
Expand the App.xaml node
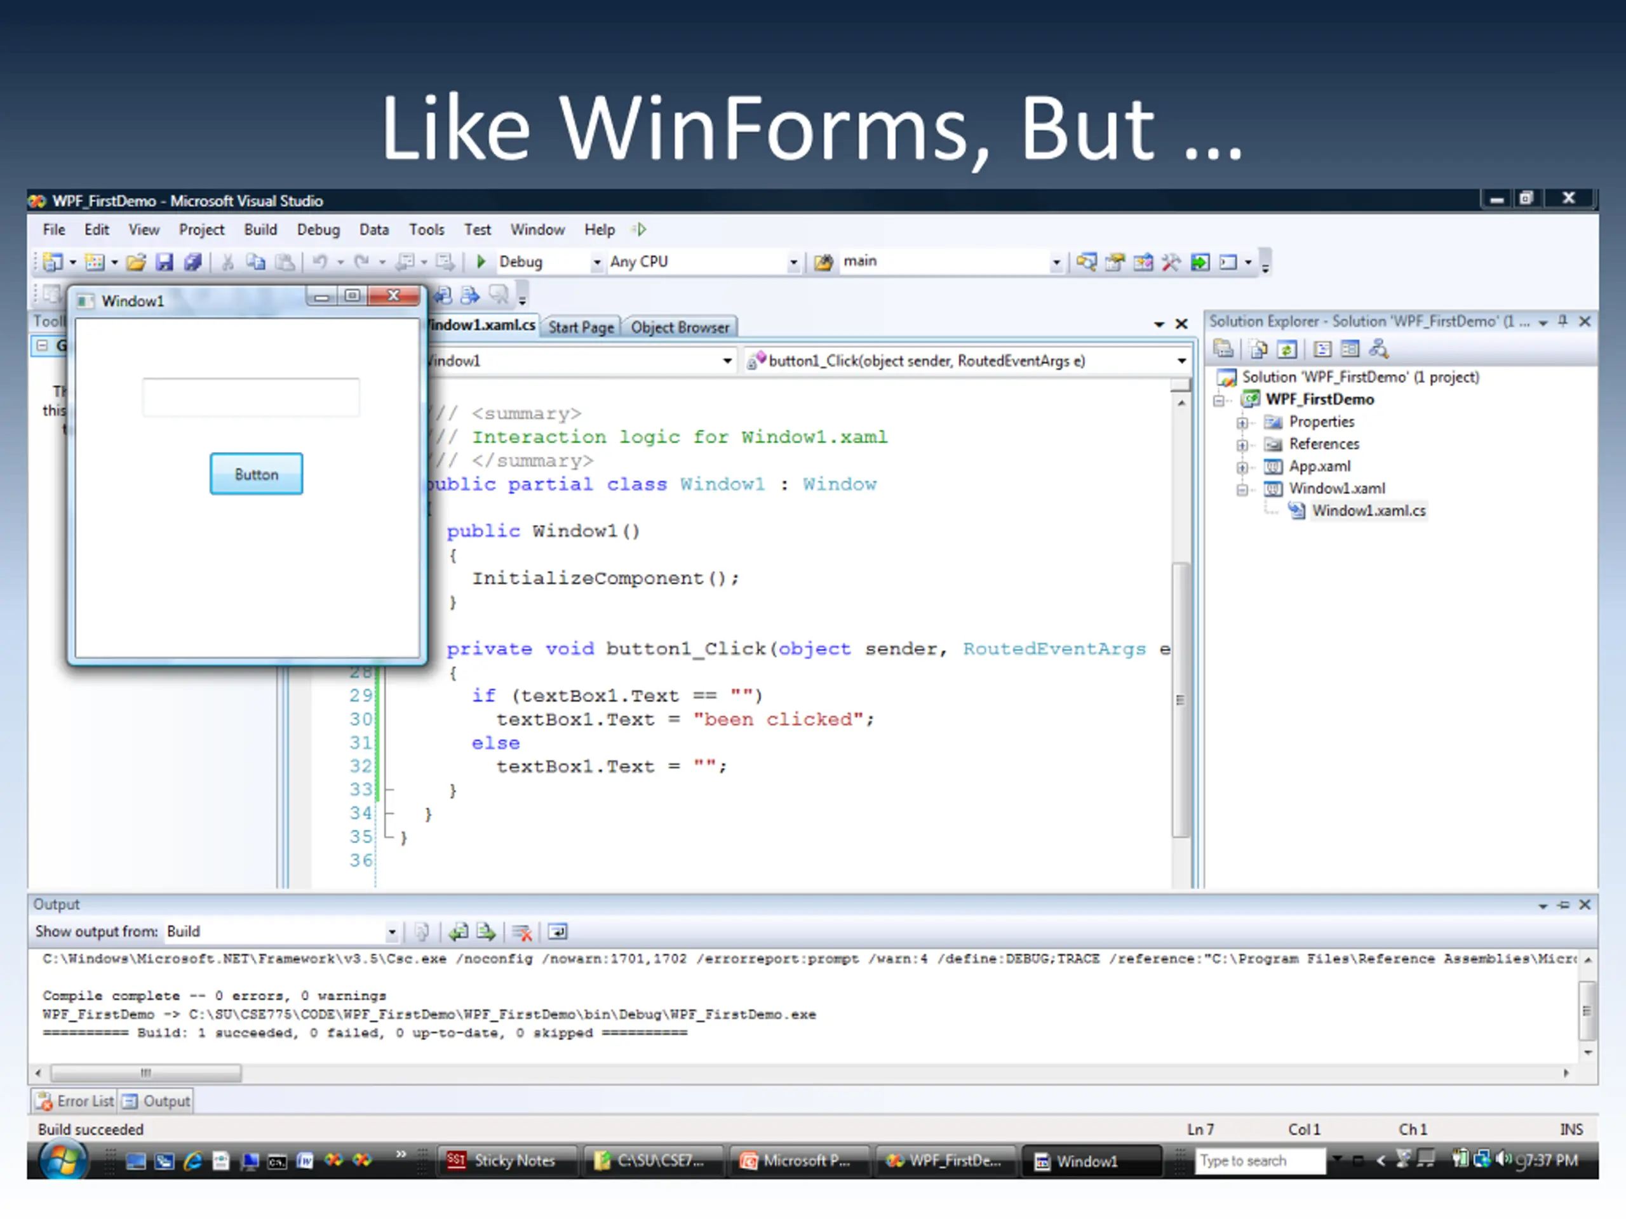coord(1242,467)
